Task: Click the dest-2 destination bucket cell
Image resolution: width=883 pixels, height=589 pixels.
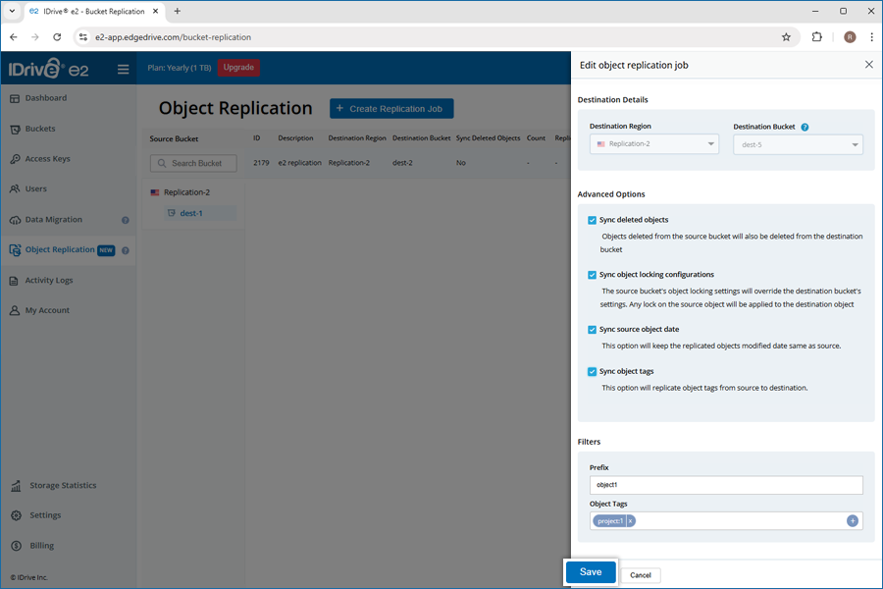Action: [402, 163]
